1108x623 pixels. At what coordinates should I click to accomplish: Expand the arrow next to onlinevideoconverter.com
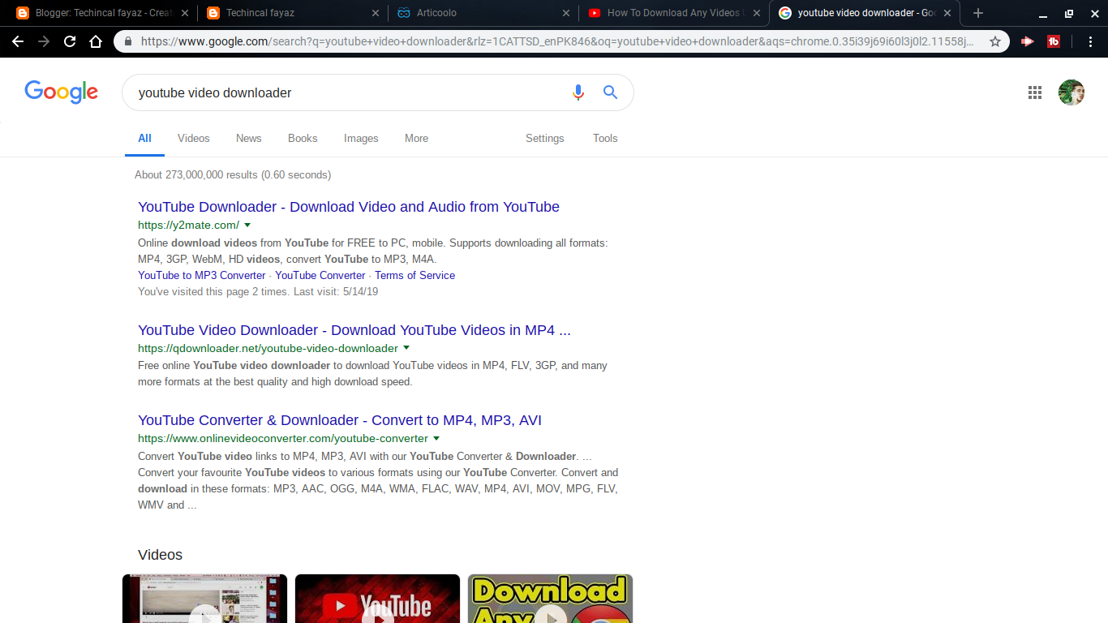tap(436, 437)
